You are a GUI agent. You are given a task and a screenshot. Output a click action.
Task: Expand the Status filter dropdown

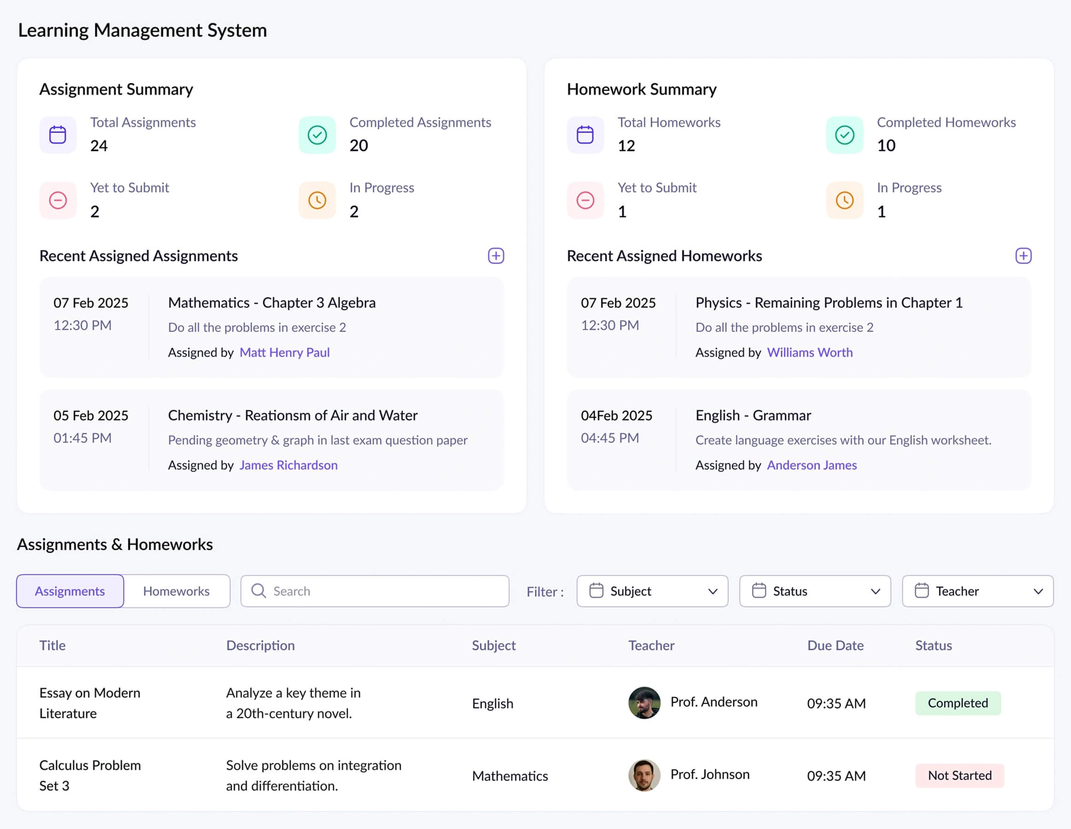pos(815,591)
